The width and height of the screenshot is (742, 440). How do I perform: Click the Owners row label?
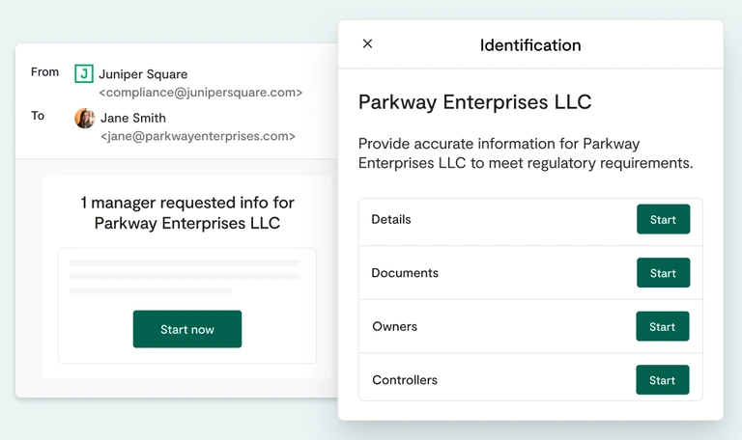(x=394, y=326)
